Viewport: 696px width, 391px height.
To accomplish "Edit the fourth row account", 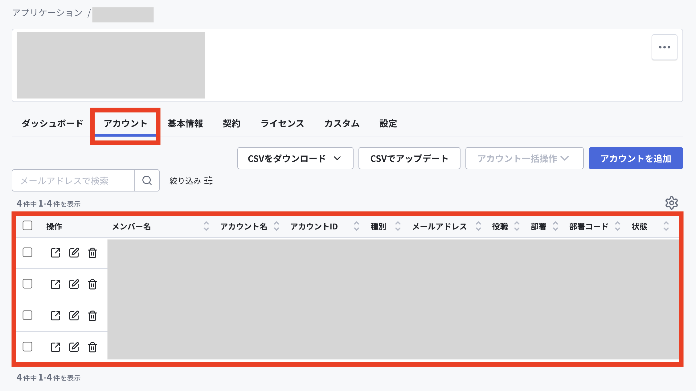I will pyautogui.click(x=74, y=347).
